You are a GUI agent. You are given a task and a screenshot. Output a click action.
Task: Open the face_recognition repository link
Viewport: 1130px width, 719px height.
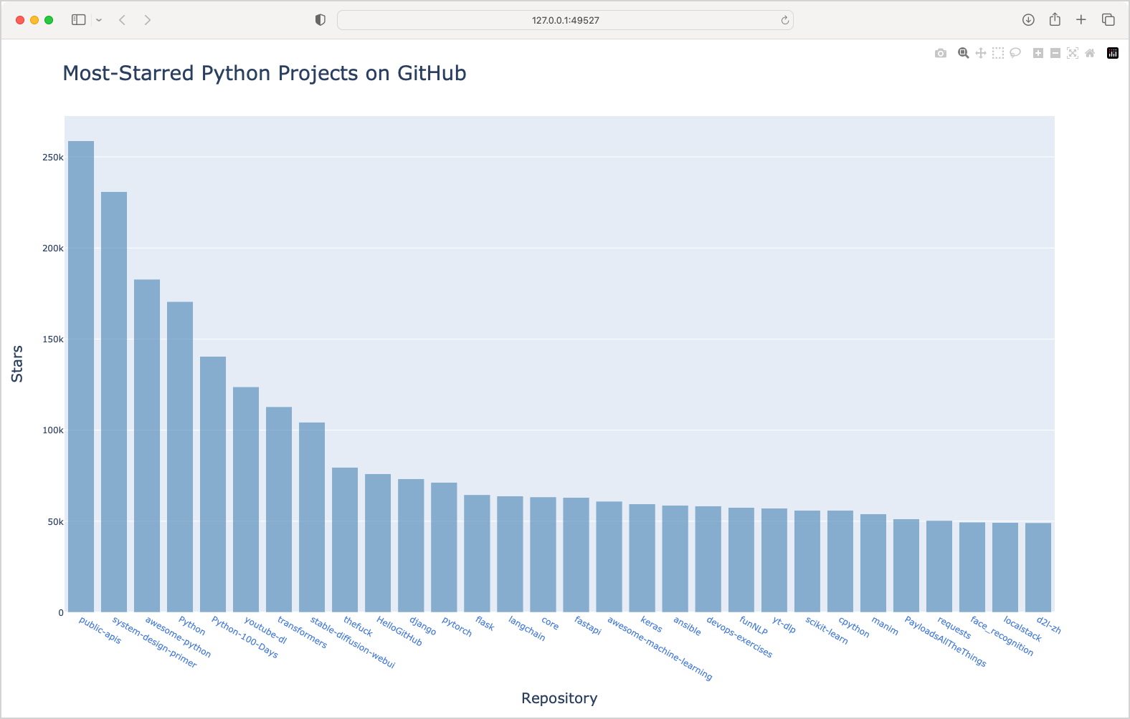1002,636
